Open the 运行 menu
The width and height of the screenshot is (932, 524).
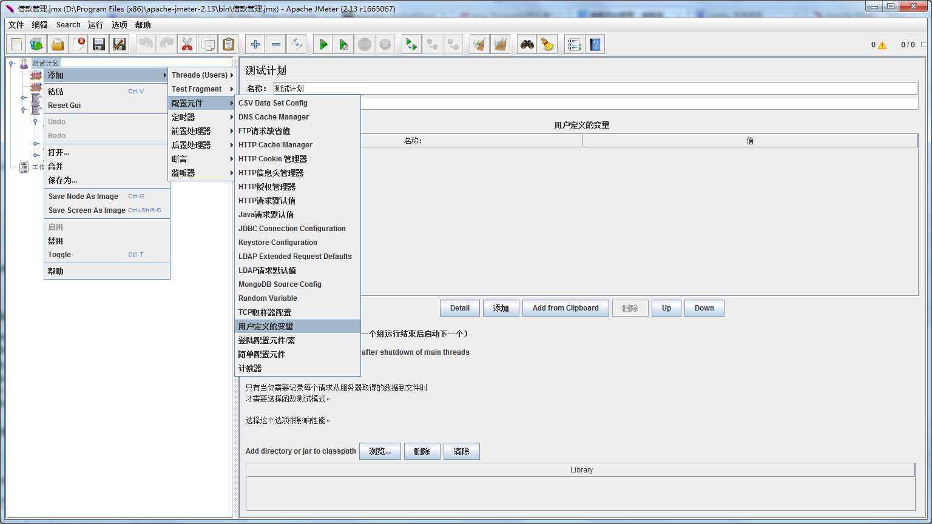point(95,25)
